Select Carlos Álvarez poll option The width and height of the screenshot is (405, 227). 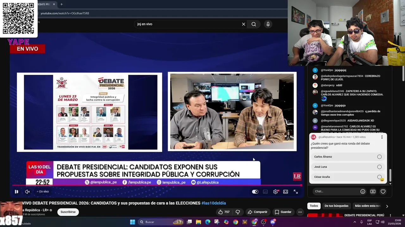[x=348, y=157]
